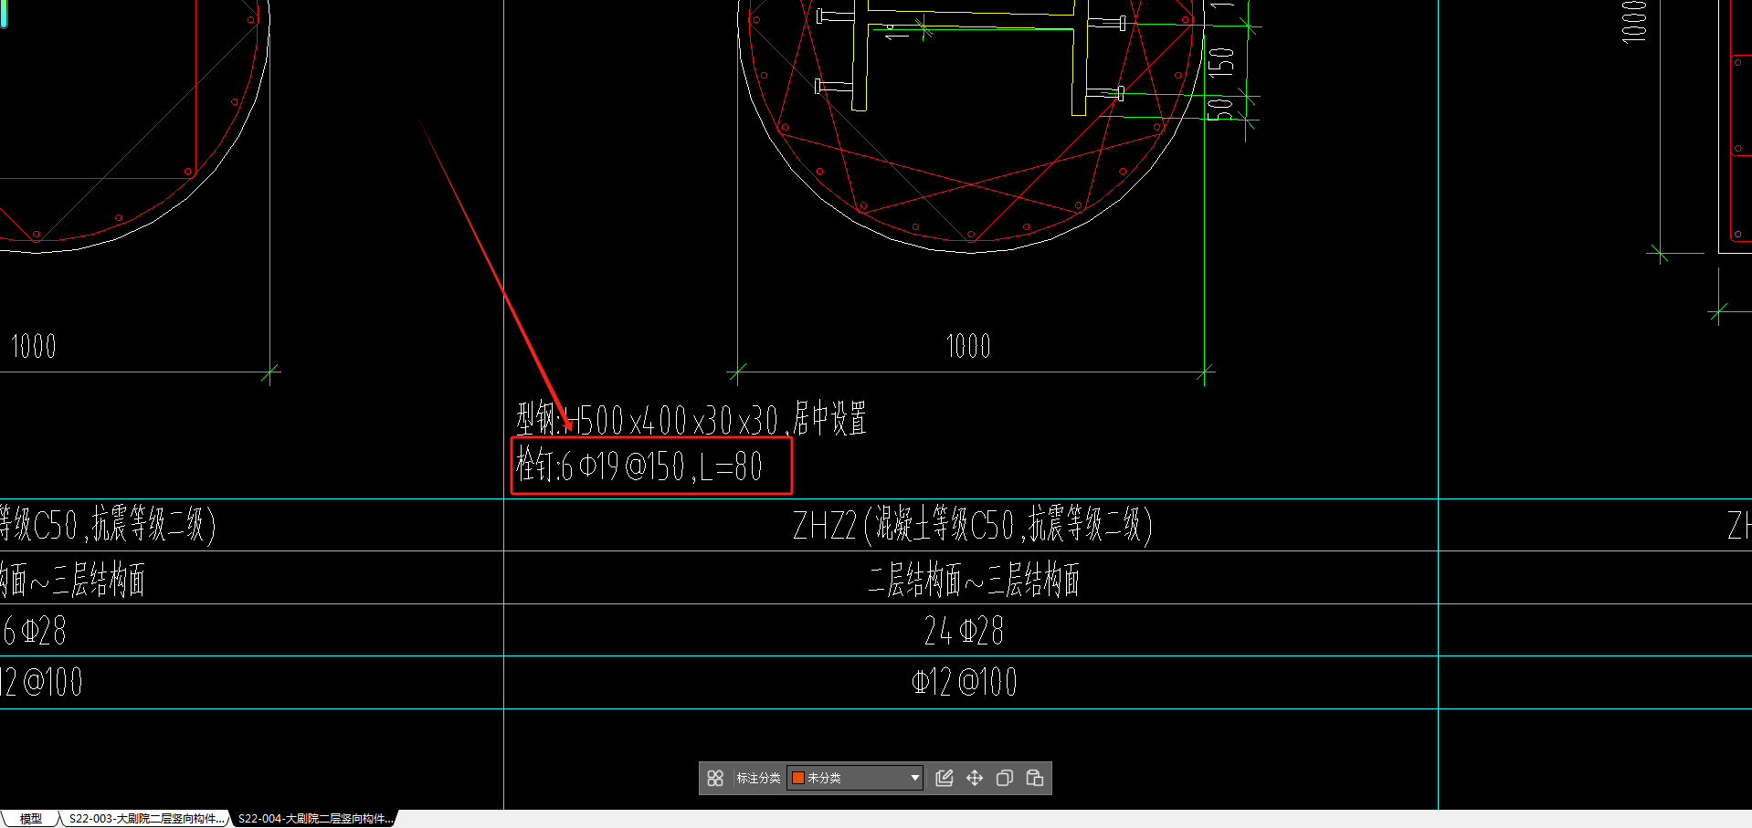The width and height of the screenshot is (1752, 828).
Task: Click the edit annotation pencil icon
Action: (x=945, y=778)
